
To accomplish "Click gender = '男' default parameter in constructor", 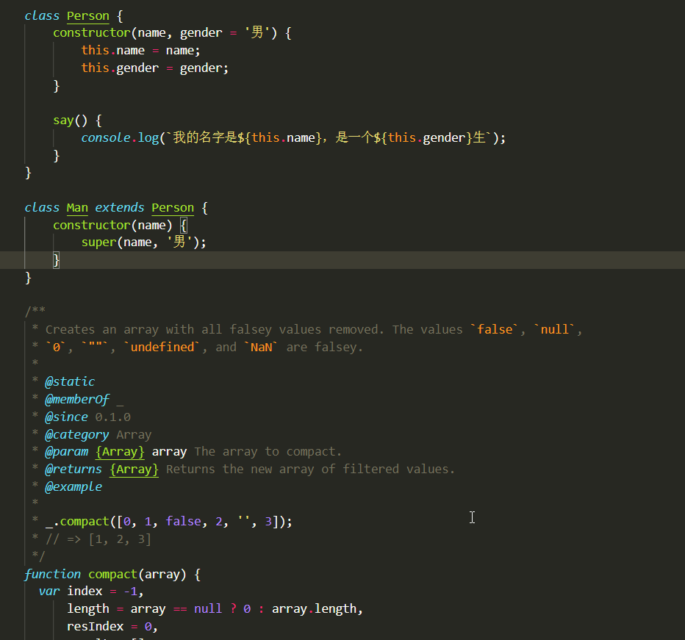I will pos(225,33).
